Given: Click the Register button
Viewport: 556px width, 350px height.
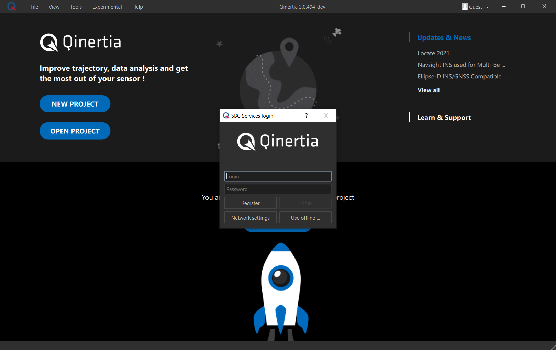Looking at the screenshot, I should [x=251, y=203].
